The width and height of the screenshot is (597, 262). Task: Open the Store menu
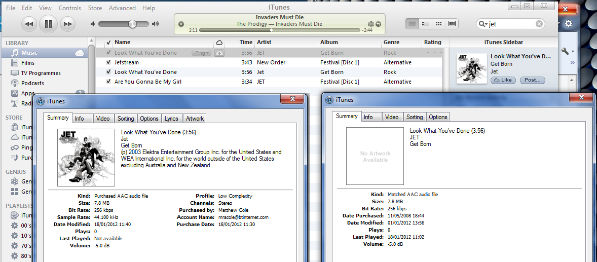coord(95,8)
